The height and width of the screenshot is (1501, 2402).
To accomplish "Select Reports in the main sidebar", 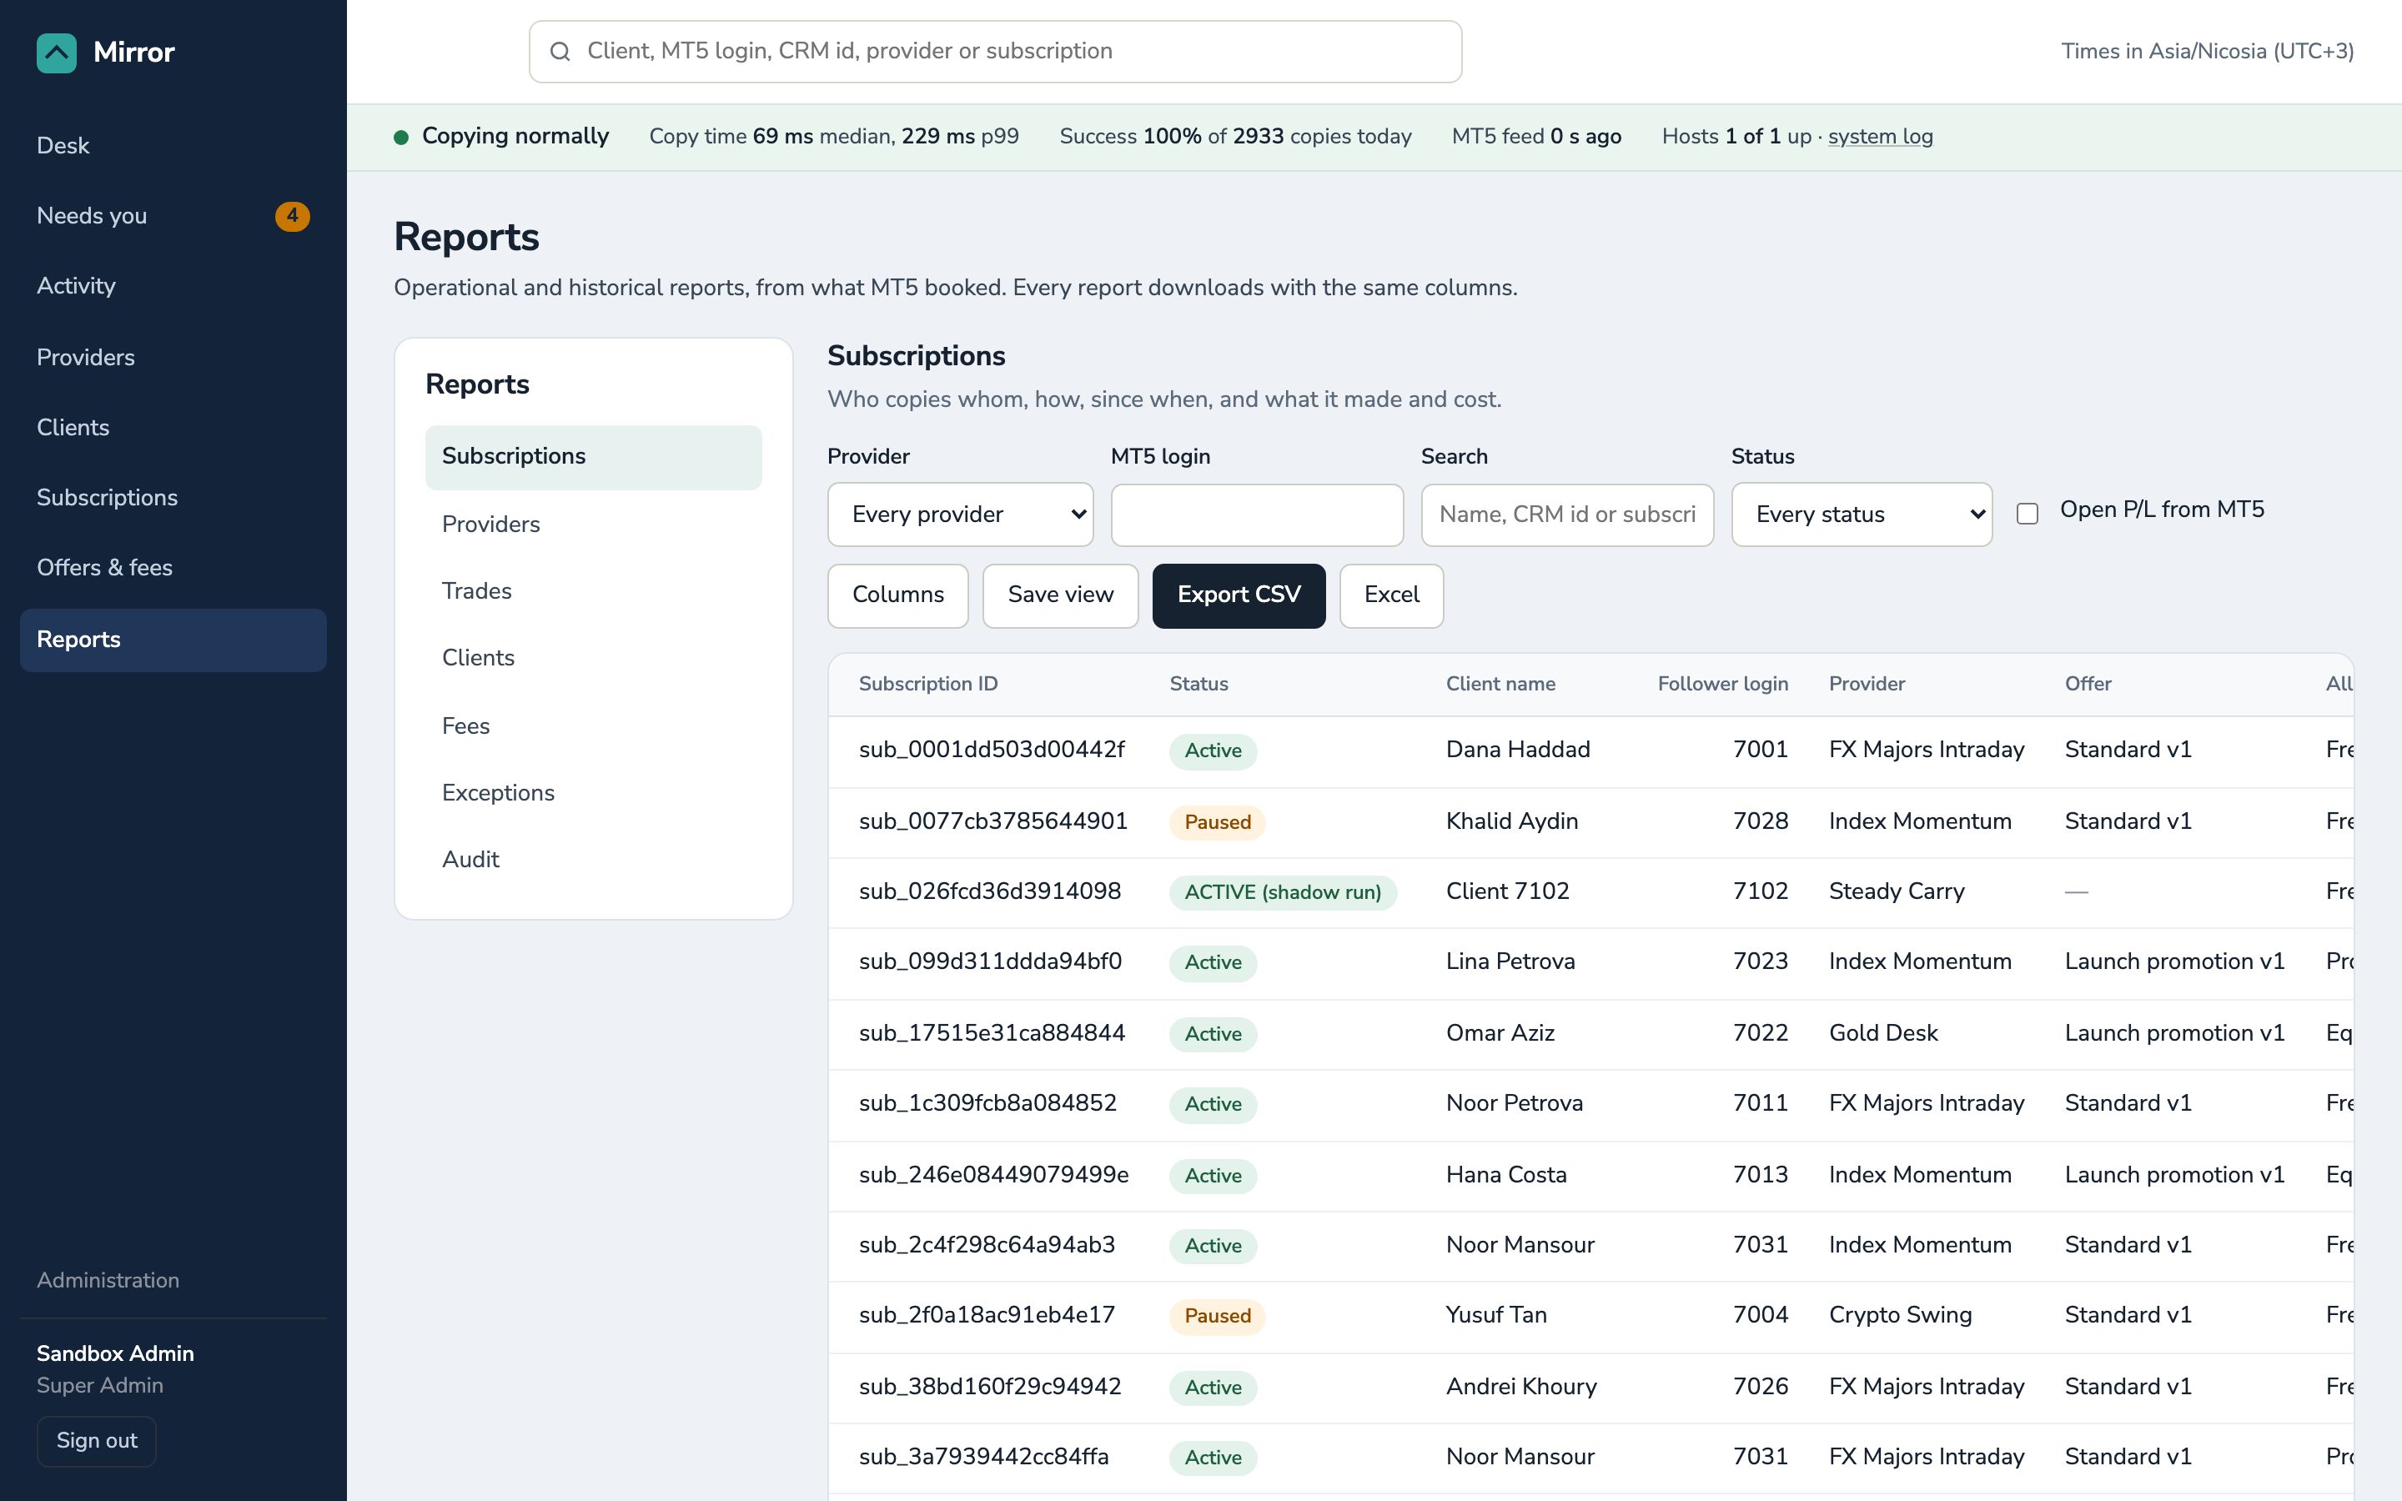I will coord(173,640).
